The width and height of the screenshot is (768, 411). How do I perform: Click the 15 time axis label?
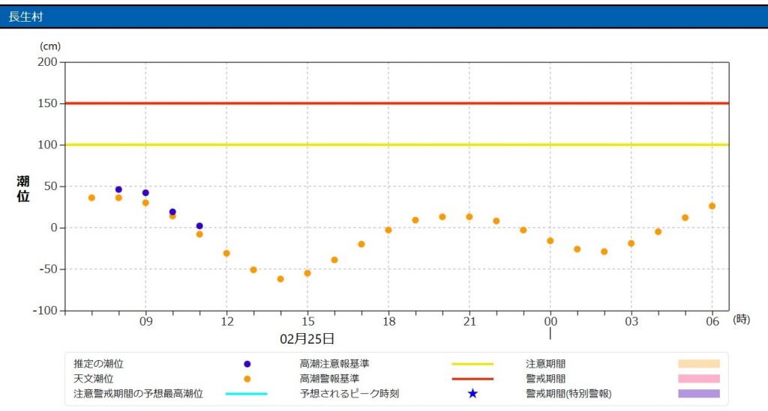pos(307,321)
